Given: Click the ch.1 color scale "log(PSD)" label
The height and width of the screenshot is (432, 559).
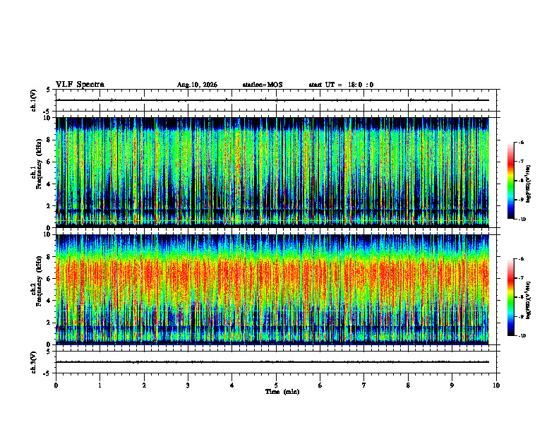Looking at the screenshot, I should [x=528, y=184].
